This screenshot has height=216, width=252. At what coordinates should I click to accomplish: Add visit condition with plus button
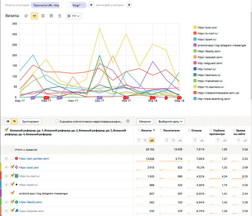coord(91,5)
